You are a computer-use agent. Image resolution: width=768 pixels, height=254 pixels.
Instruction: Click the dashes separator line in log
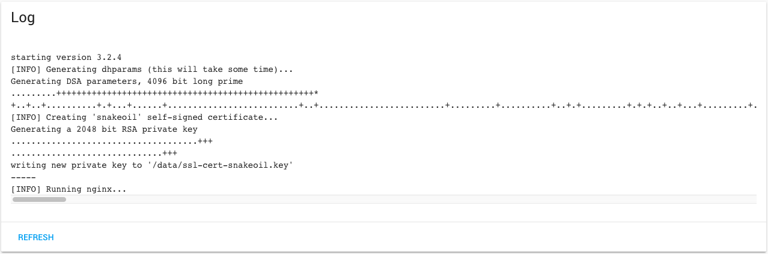click(x=23, y=177)
